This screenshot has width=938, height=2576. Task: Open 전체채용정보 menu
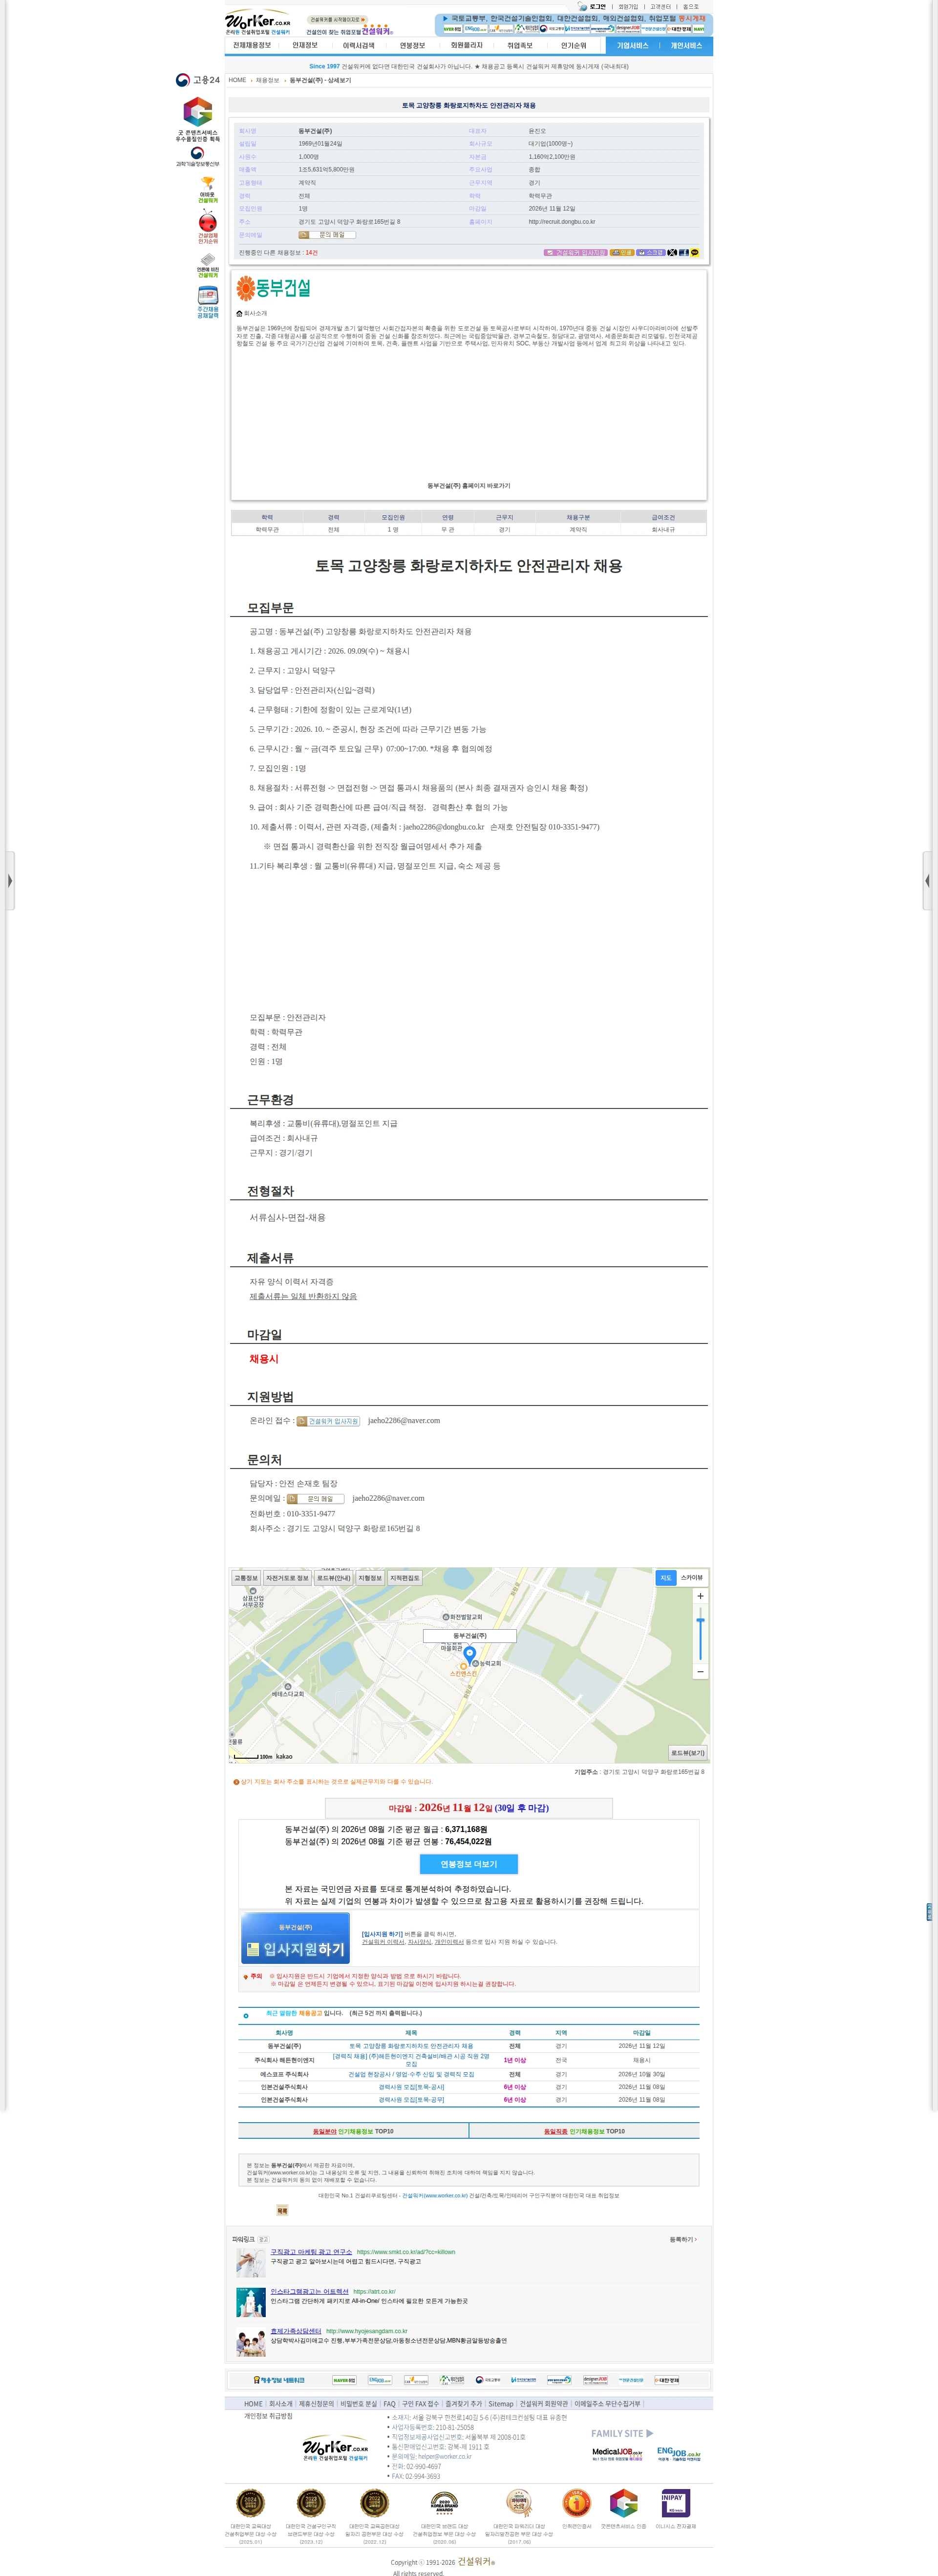(x=252, y=45)
